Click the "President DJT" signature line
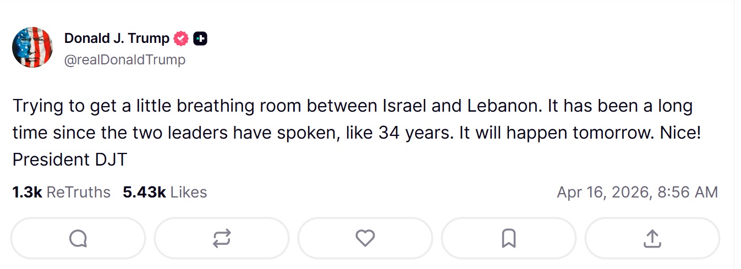The image size is (741, 269). click(69, 160)
